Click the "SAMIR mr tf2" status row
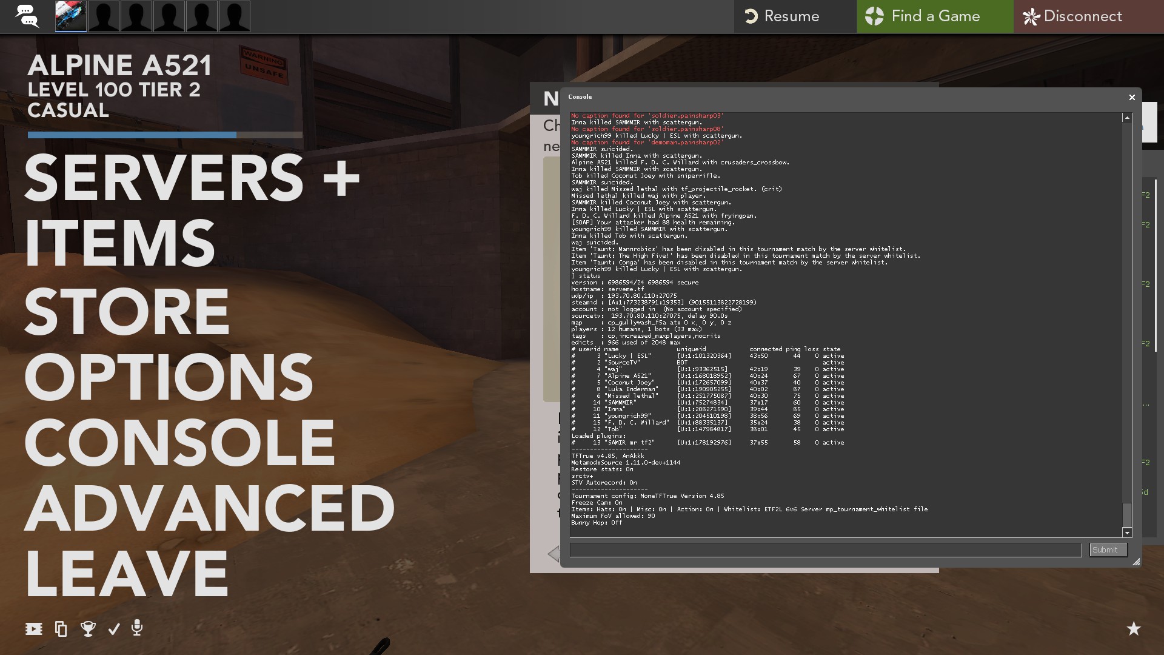The height and width of the screenshot is (655, 1164). [707, 443]
